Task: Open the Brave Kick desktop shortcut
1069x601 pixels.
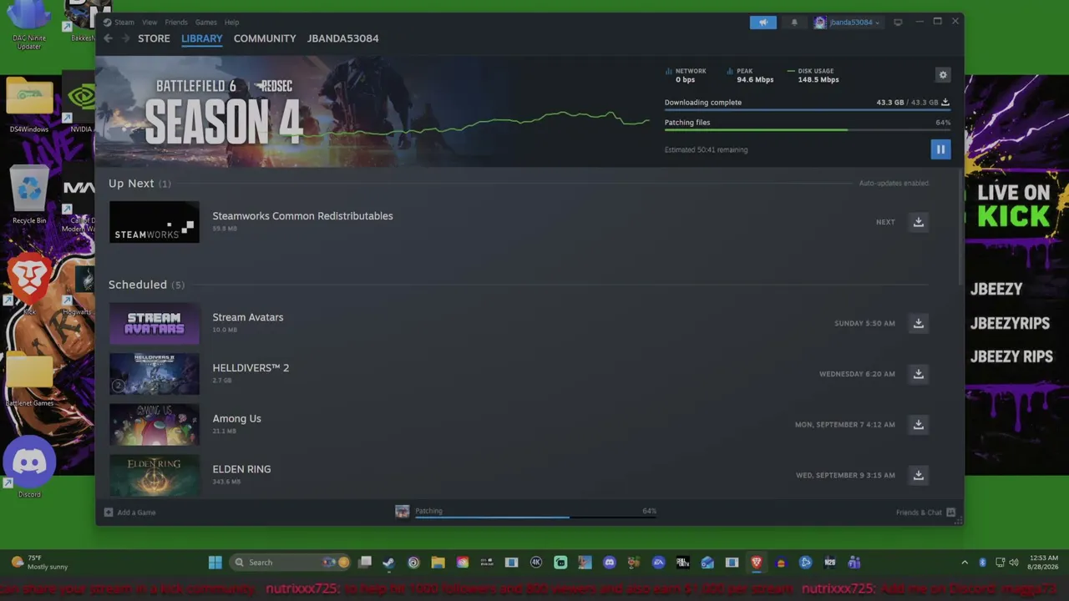Action: click(29, 283)
